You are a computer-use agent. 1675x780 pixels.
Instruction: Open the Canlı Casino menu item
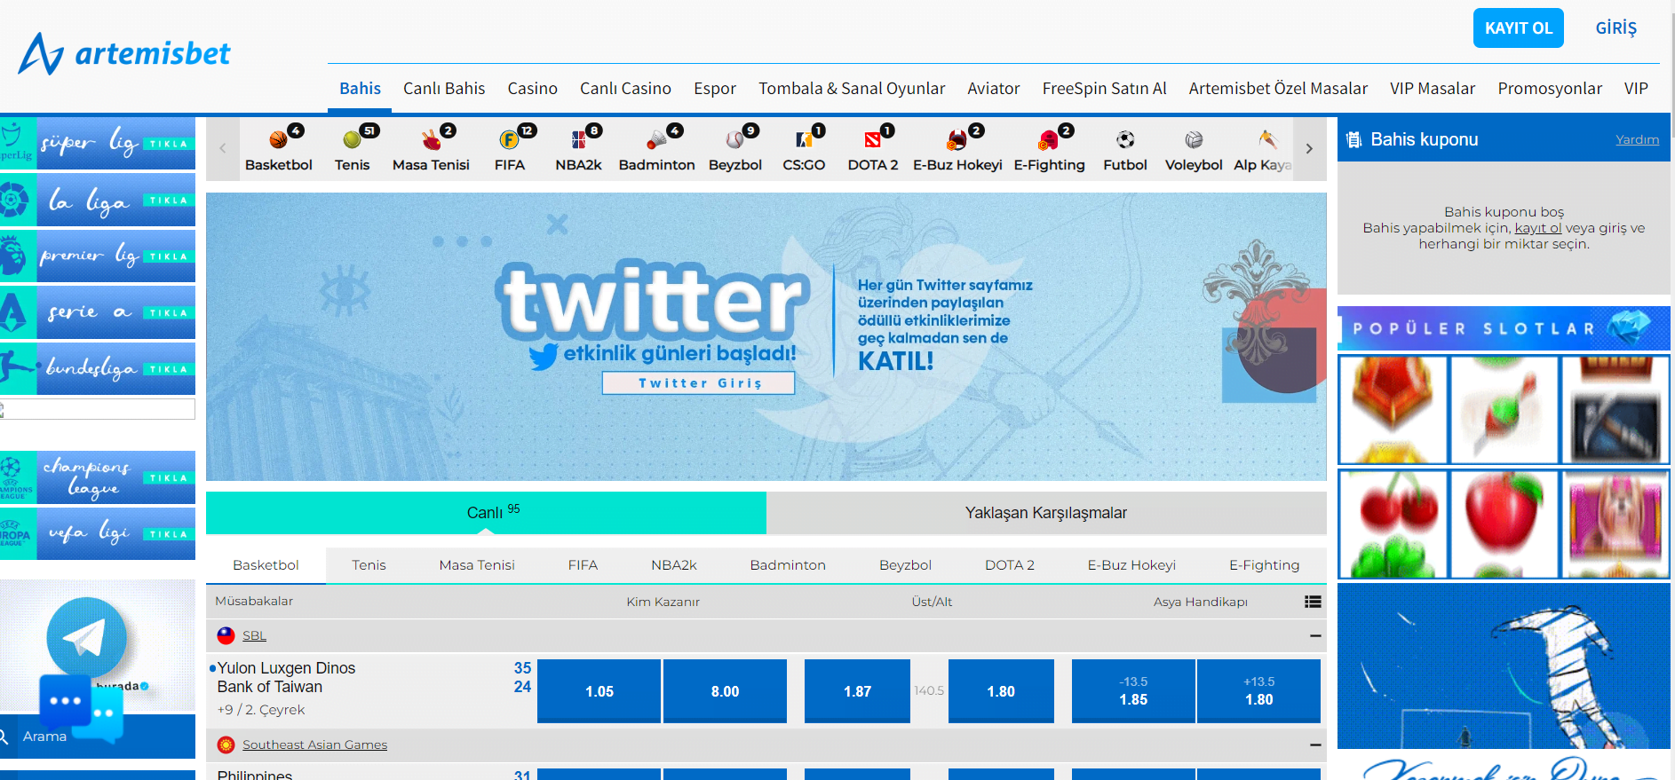click(x=625, y=89)
